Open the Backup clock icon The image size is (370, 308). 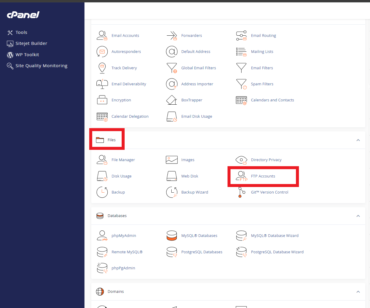pyautogui.click(x=102, y=192)
